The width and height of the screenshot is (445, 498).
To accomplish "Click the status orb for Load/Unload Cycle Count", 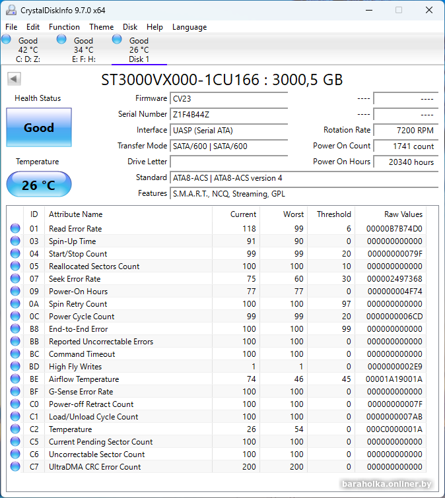I will click(15, 416).
